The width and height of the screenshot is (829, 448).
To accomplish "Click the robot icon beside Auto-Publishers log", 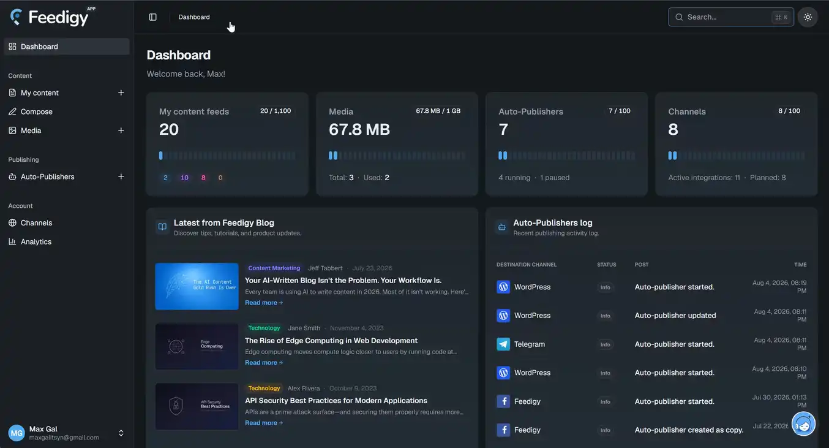I will pyautogui.click(x=502, y=227).
